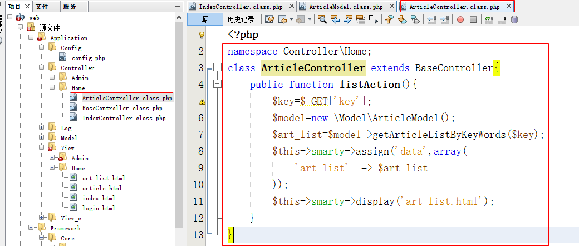Switch to 历史记录 history view
The image size is (579, 246).
pyautogui.click(x=241, y=19)
